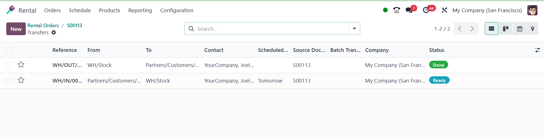Open the Configuration menu

coord(177,10)
